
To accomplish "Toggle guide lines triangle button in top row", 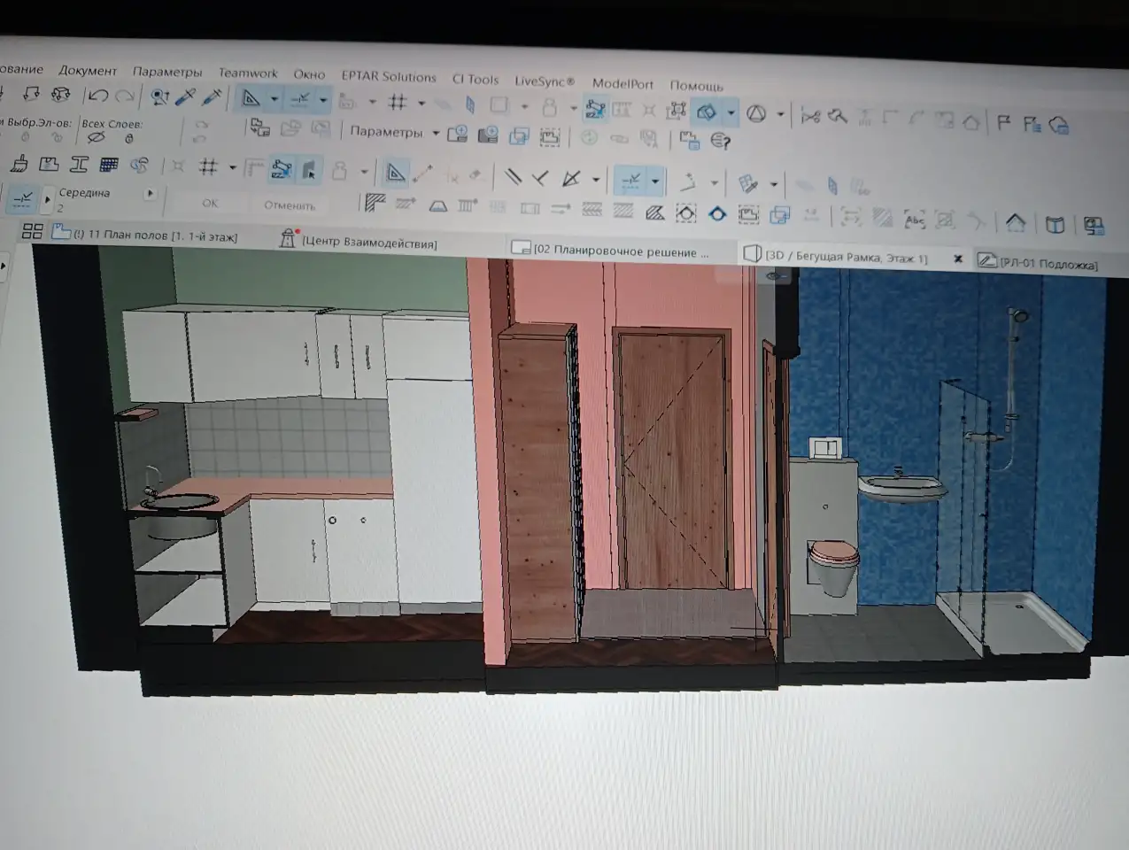I will [x=251, y=98].
